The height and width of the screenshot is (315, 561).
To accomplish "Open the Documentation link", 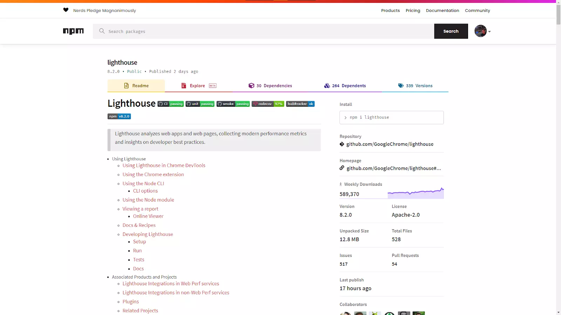I will (x=442, y=10).
